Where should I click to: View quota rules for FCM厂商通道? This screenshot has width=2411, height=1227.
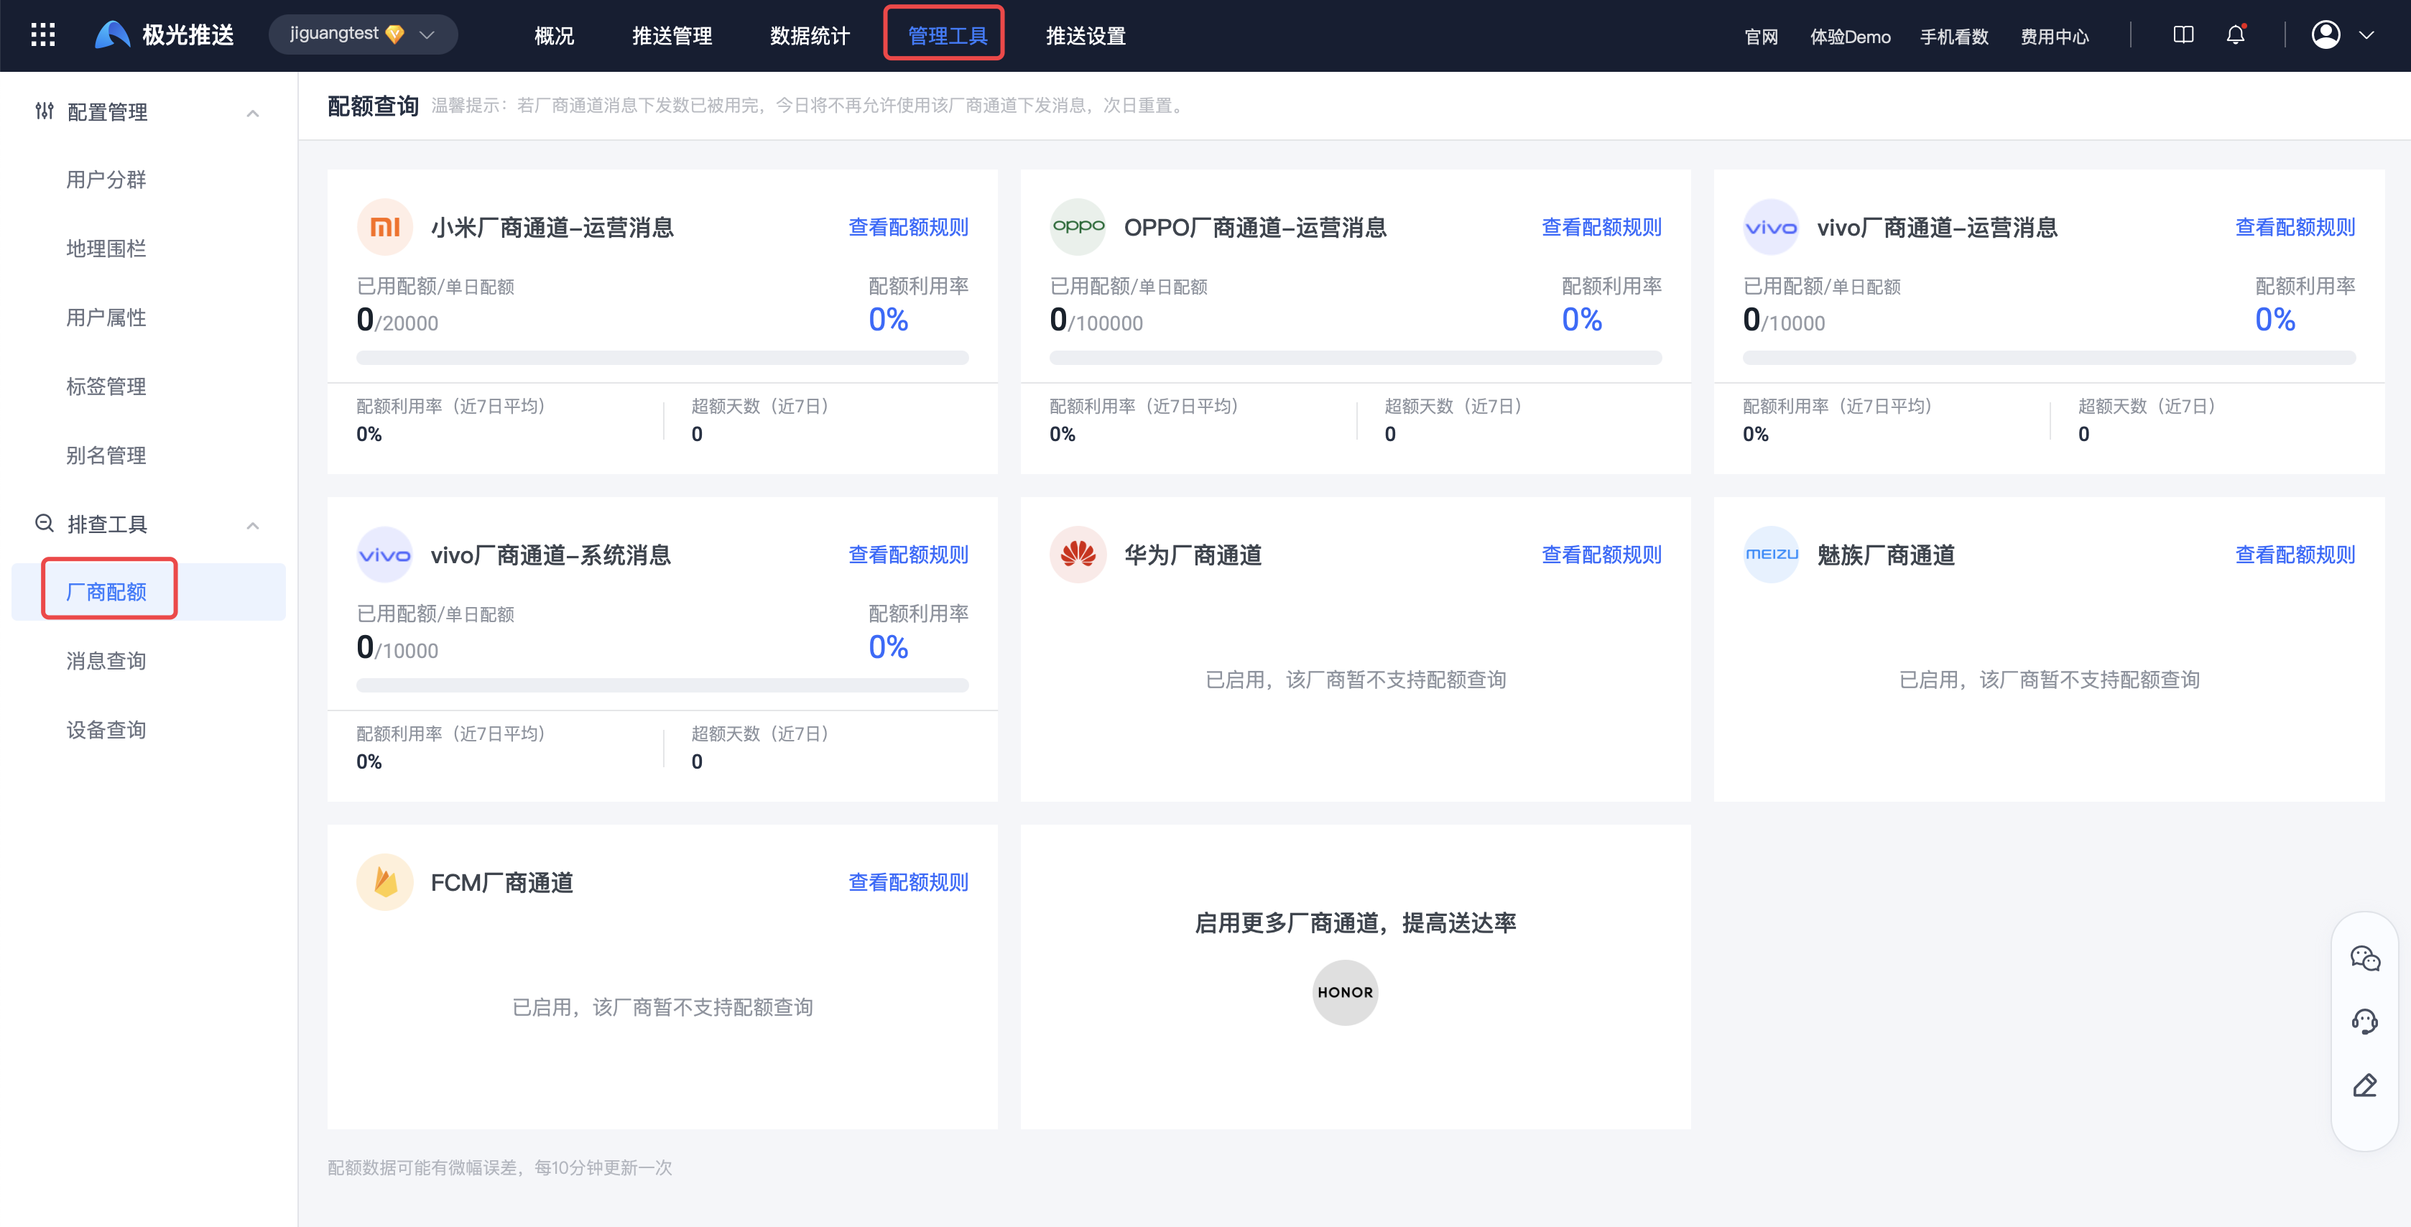pos(908,881)
